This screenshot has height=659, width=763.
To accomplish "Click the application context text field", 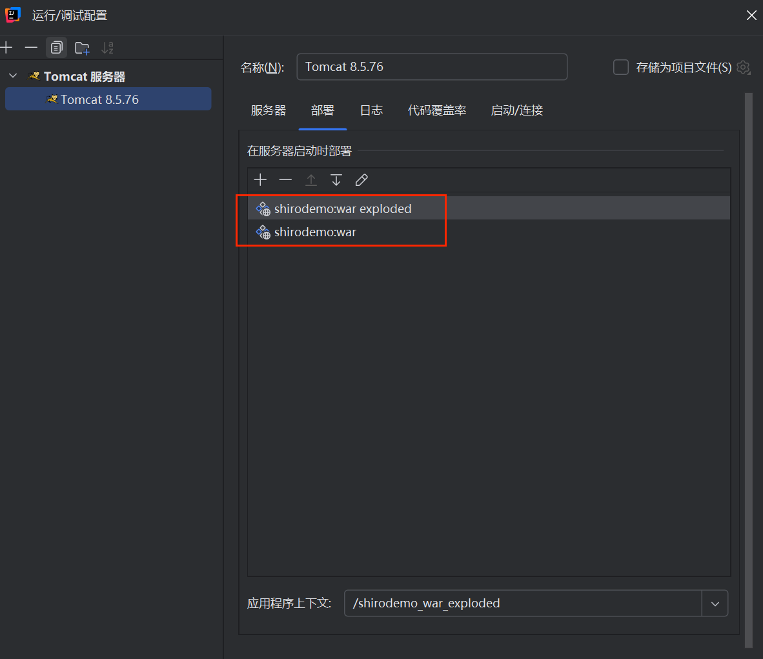I will click(x=522, y=603).
